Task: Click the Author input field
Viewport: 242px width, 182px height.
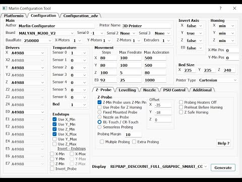Action: click(56, 26)
